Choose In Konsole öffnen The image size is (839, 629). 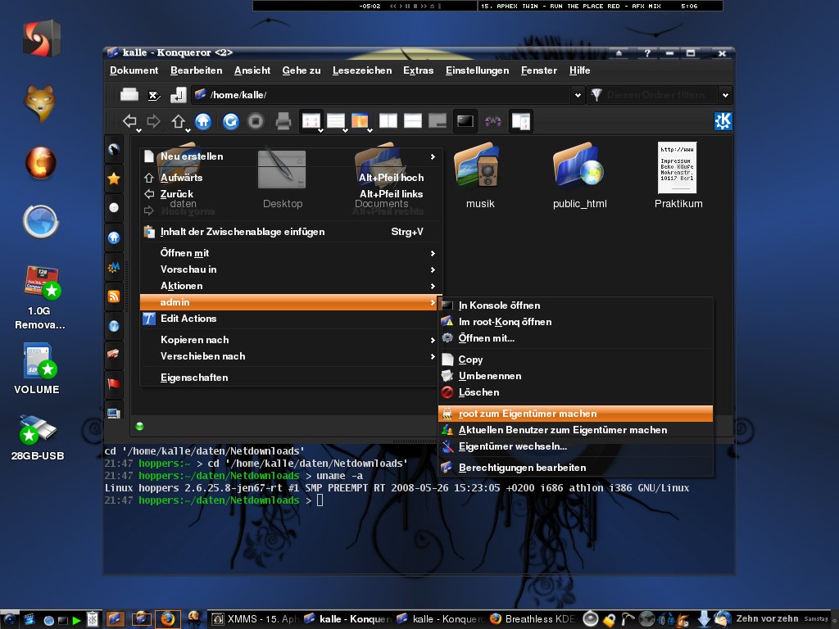(576, 305)
